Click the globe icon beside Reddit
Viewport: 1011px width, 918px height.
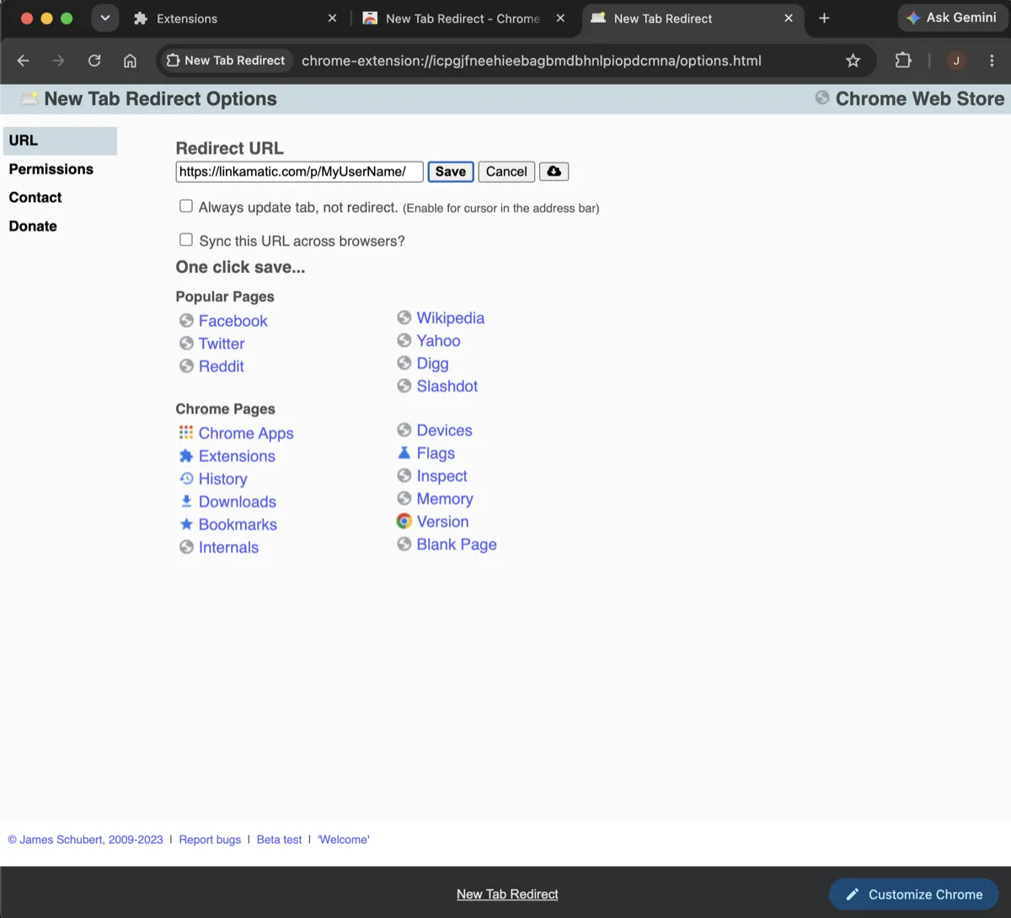pyautogui.click(x=186, y=366)
